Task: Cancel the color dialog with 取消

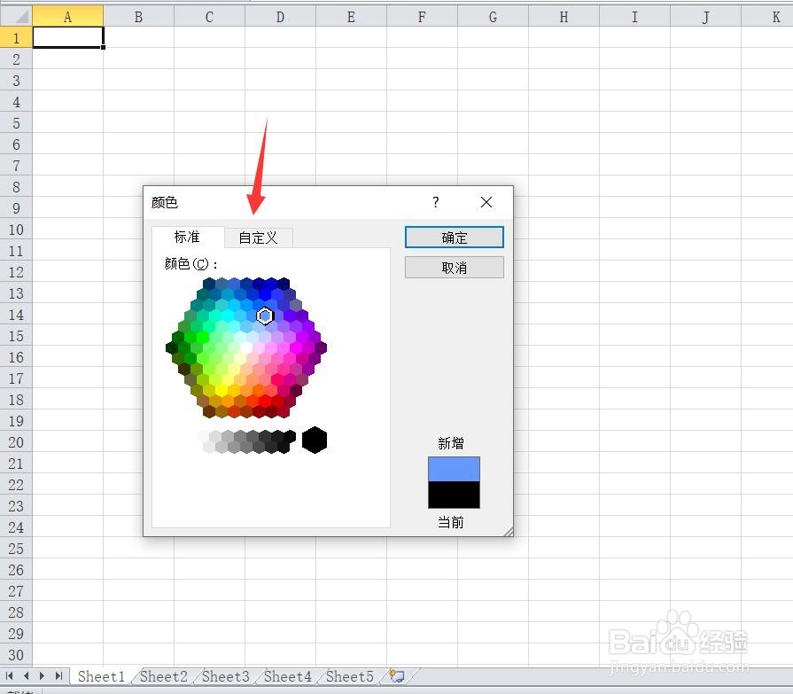Action: 454,267
